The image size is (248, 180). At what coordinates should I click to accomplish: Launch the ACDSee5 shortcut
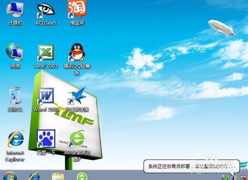pos(46,14)
